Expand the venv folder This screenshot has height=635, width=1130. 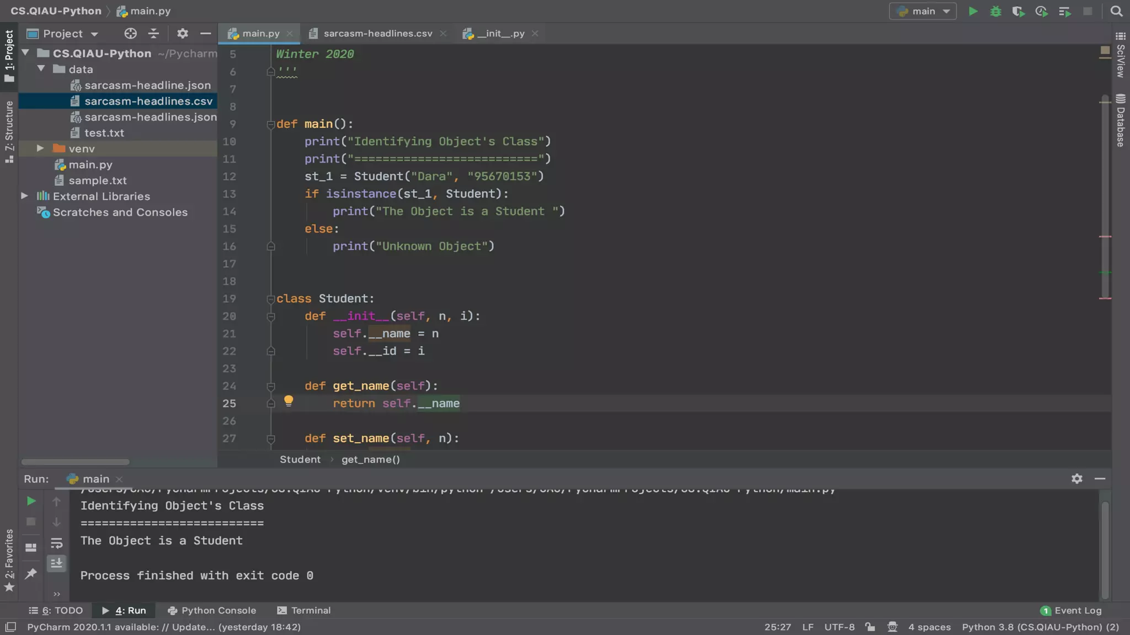40,148
